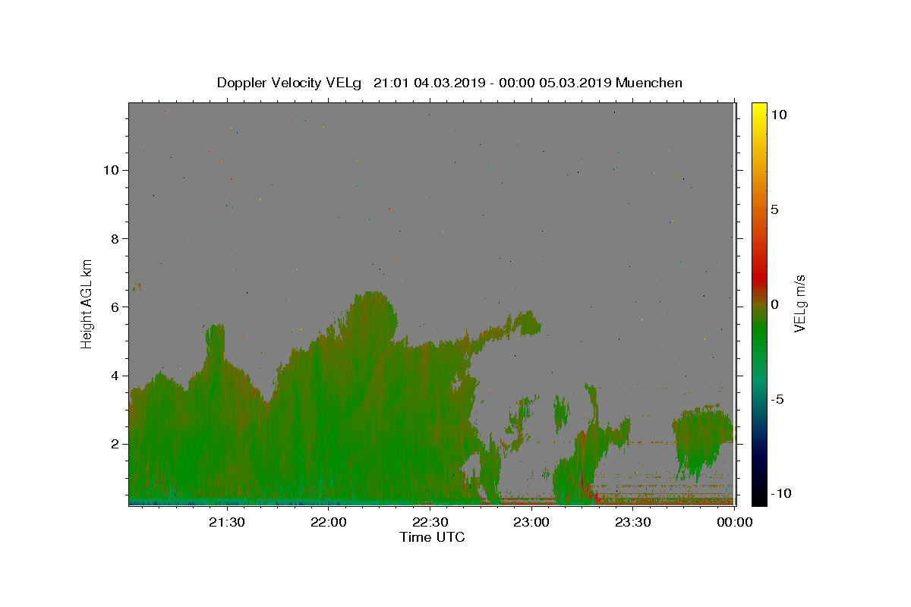The image size is (911, 607).
Task: Click the height tick label 10
Action: [110, 170]
